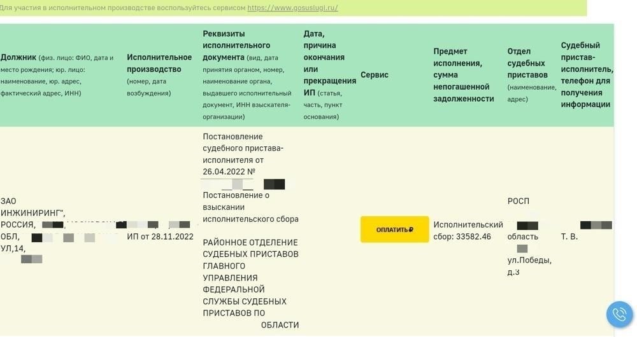Select the РАЙОННОЕ ОТДЕЛЕНИЕ СУДЕБНЫХ ПРИСТАВОВ text

(x=250, y=248)
